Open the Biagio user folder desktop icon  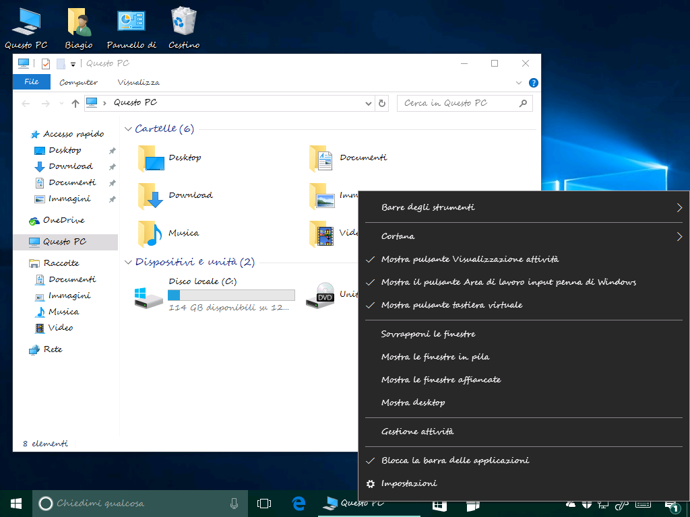pos(79,28)
